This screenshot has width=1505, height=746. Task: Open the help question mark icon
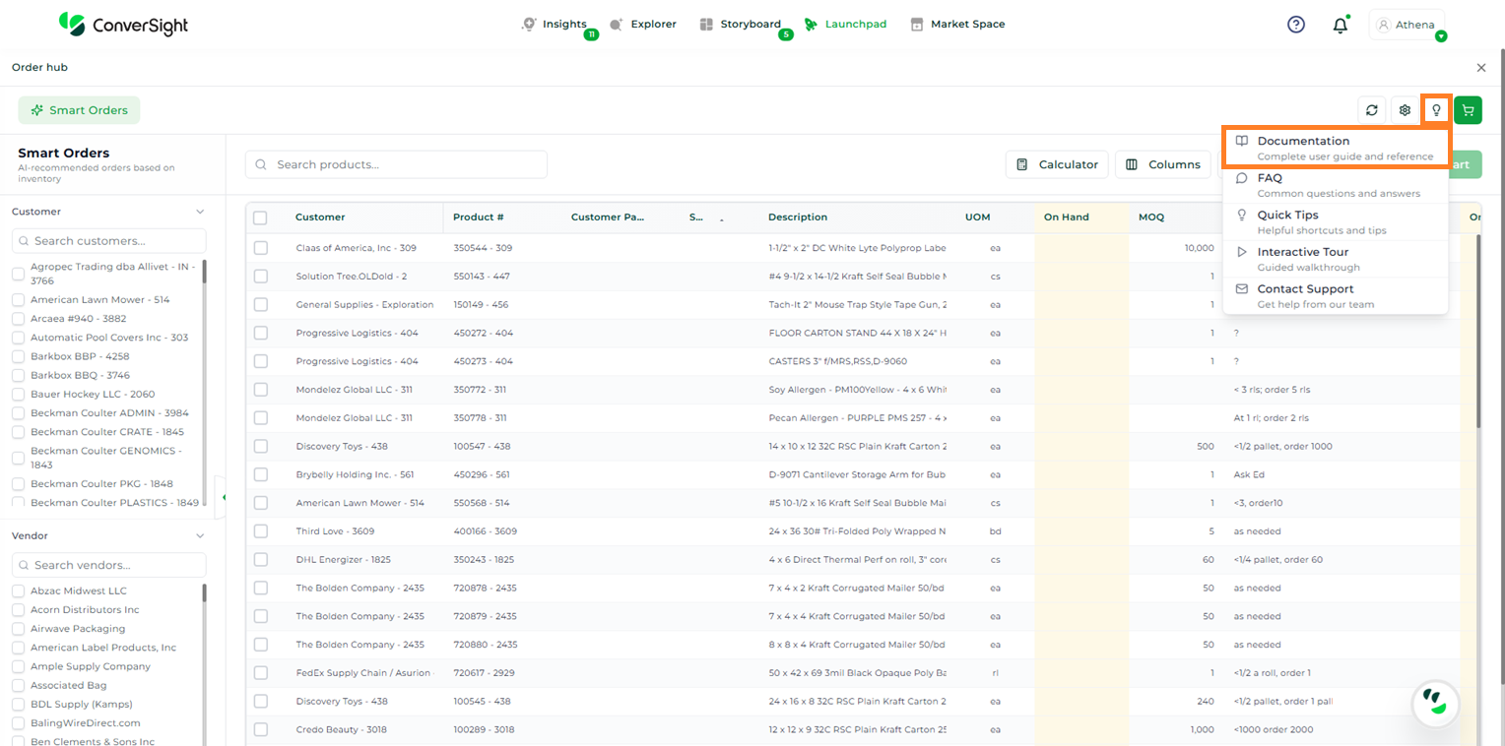(x=1296, y=25)
